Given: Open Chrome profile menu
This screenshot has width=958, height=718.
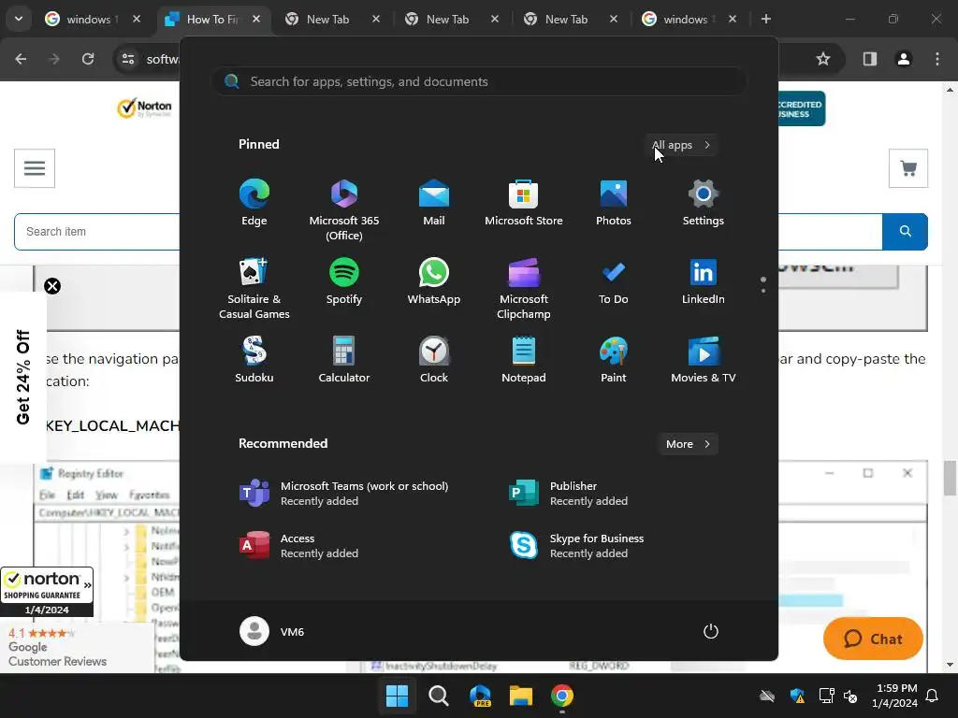Looking at the screenshot, I should pyautogui.click(x=904, y=59).
